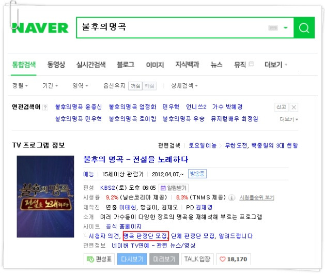The width and height of the screenshot is (325, 274).
Task: Open the 기간 period dropdown
Action: tap(50, 86)
